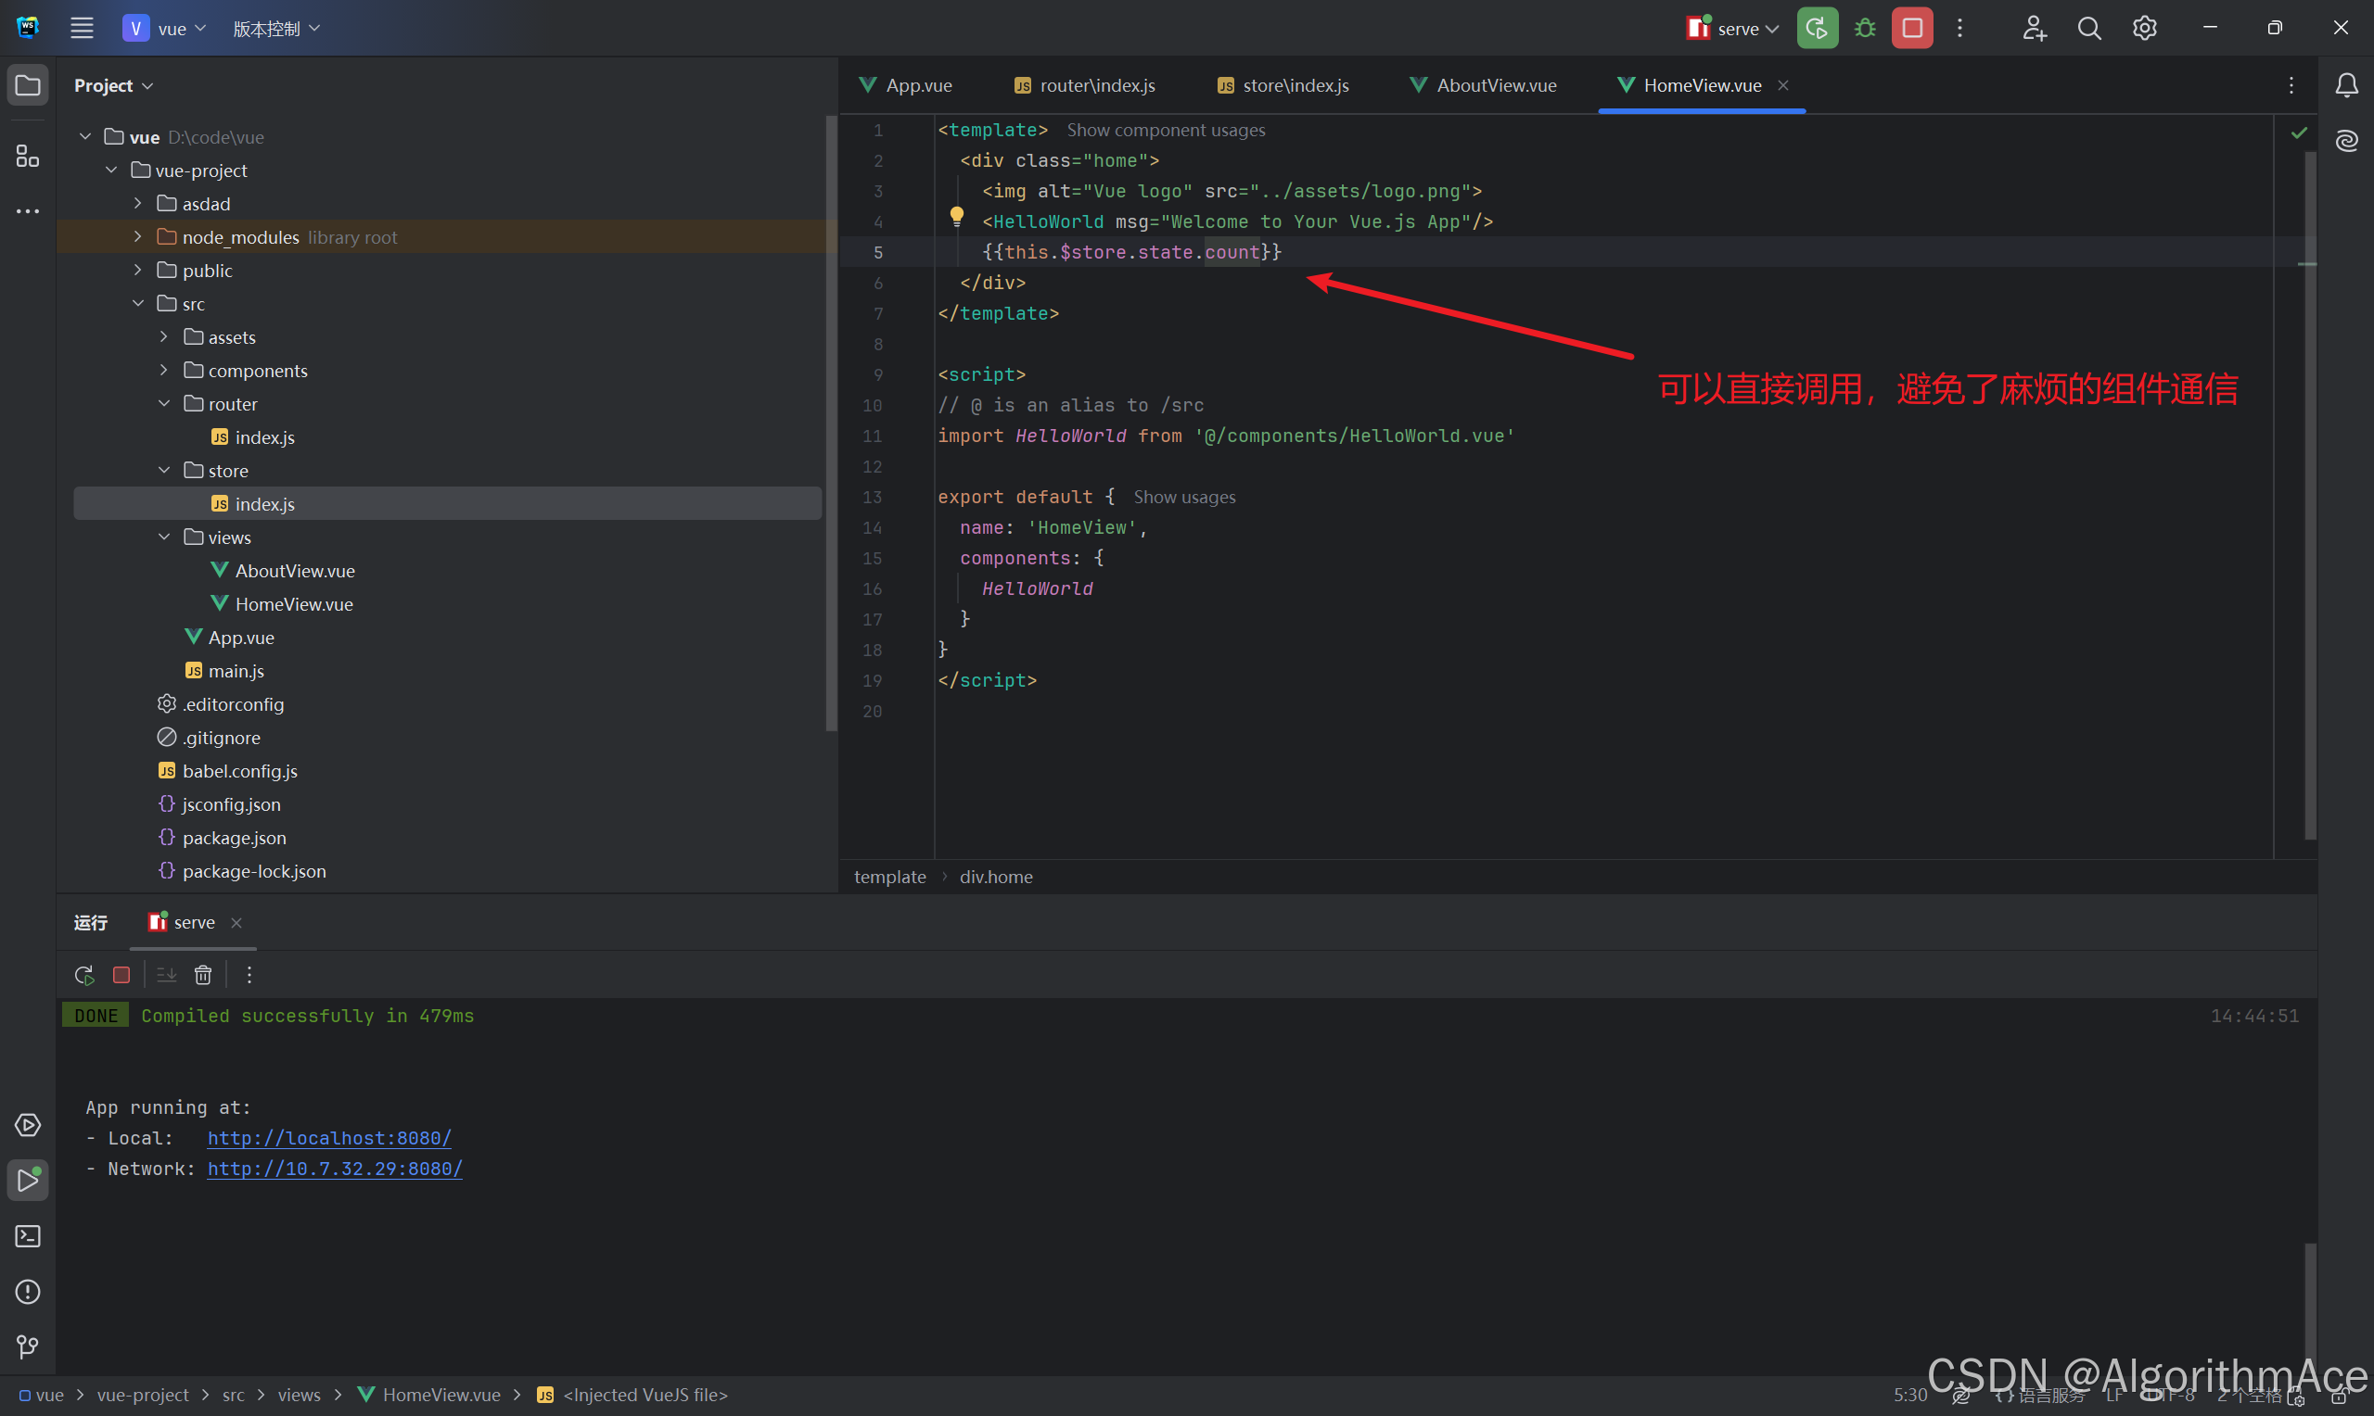This screenshot has height=1416, width=2374.
Task: Toggle inspection status icon above editor scrollbar
Action: (x=2299, y=133)
